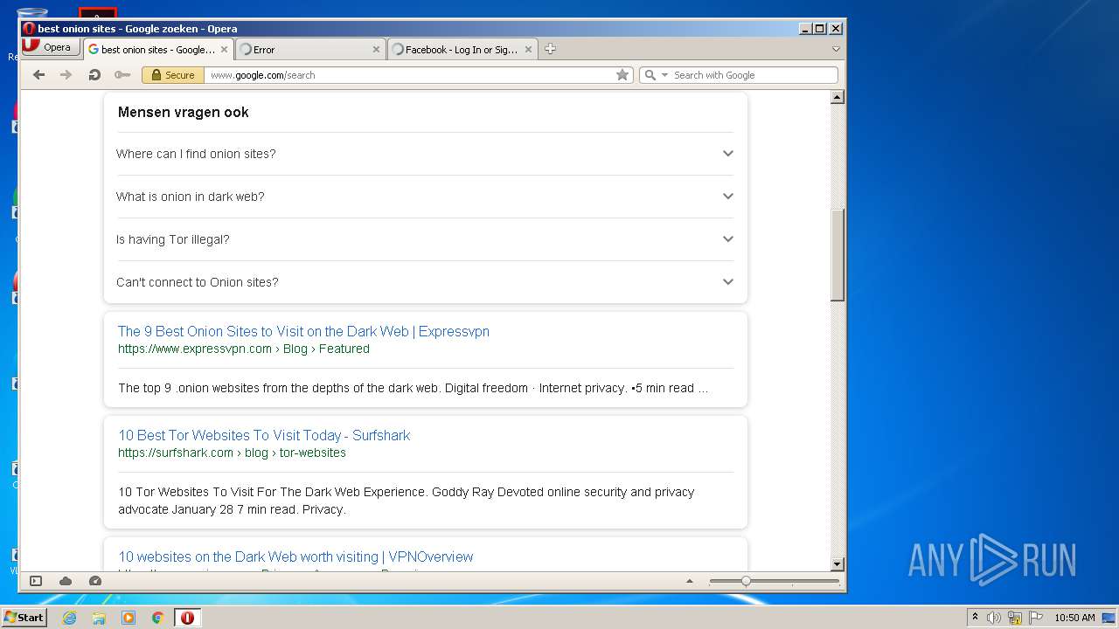Reload the current Google search page
Image resolution: width=1119 pixels, height=629 pixels.
(94, 75)
